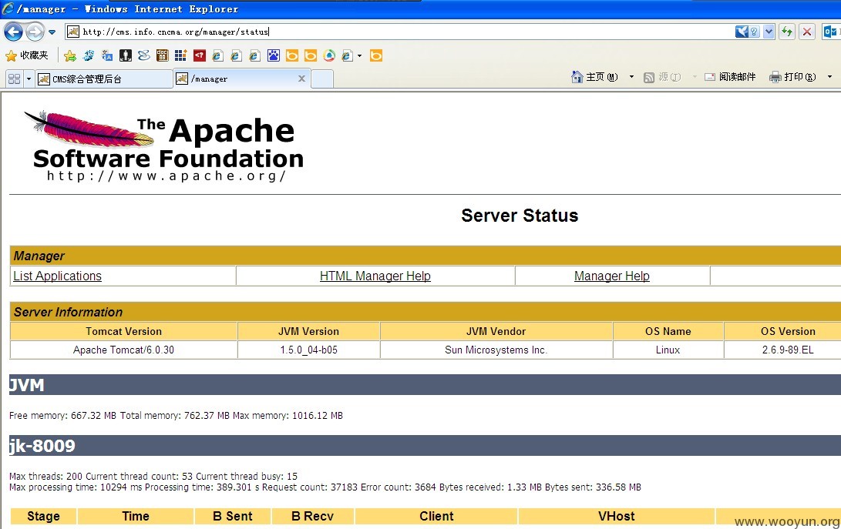841x529 pixels.
Task: Click the red X Stop loading button
Action: point(806,32)
